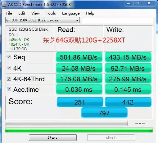Click the 4K write result 92.71 MB/s
This screenshot has height=143, width=158.
point(128,68)
